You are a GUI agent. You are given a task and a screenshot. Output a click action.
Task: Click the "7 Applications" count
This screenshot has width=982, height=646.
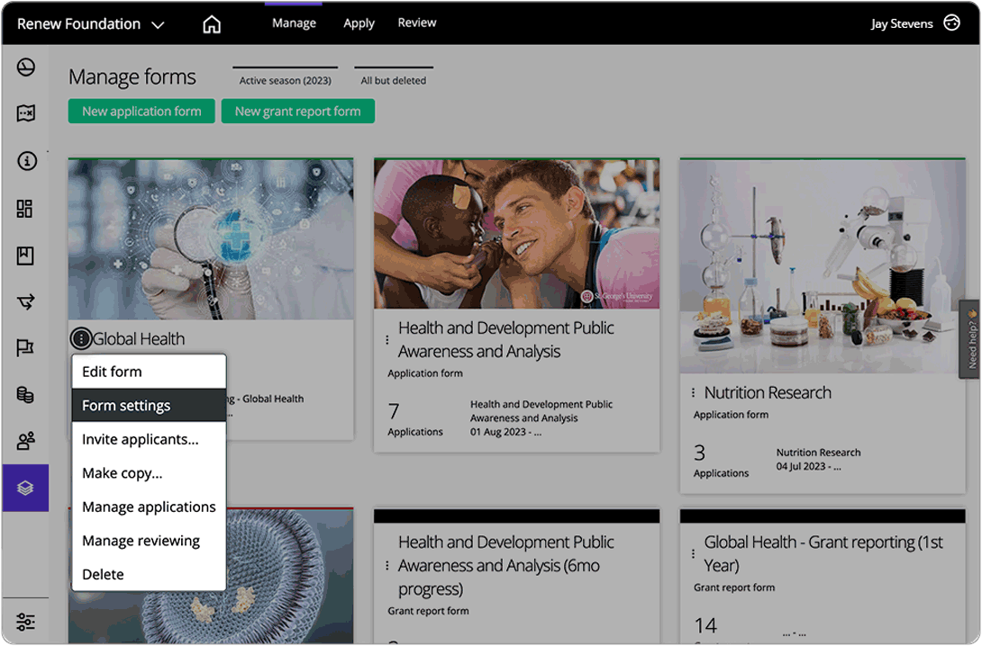415,418
